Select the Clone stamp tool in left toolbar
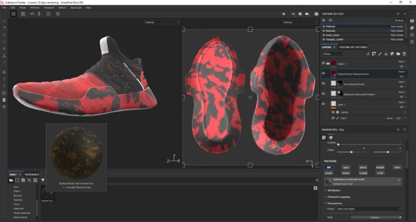416x222 pixels. tap(4, 56)
